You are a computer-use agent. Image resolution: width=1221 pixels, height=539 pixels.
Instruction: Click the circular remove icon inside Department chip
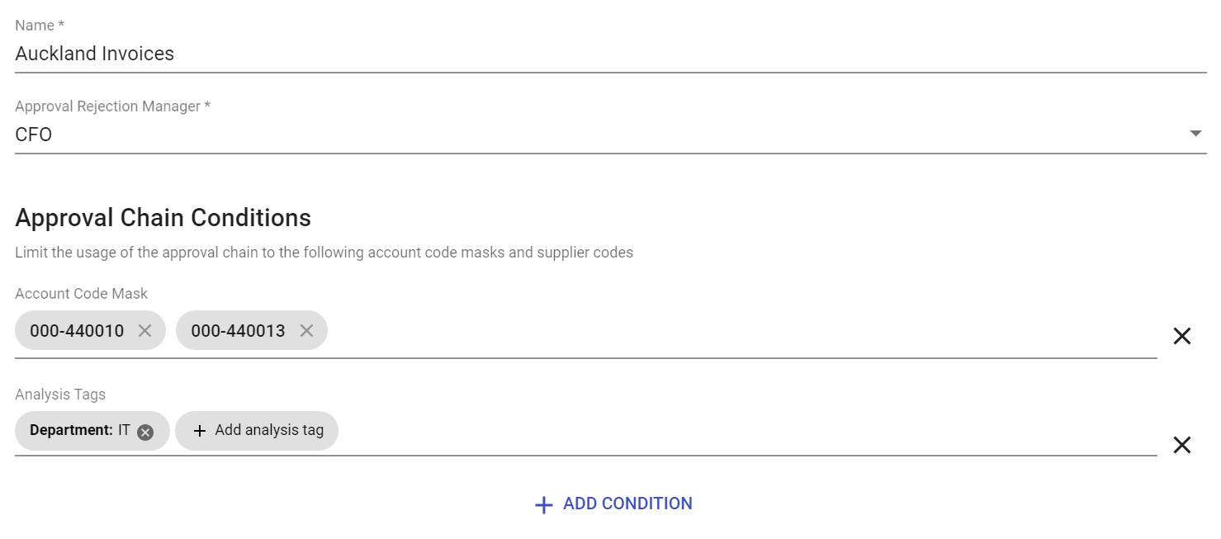coord(144,431)
